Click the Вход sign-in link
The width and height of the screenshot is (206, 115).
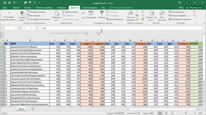pyautogui.click(x=181, y=8)
